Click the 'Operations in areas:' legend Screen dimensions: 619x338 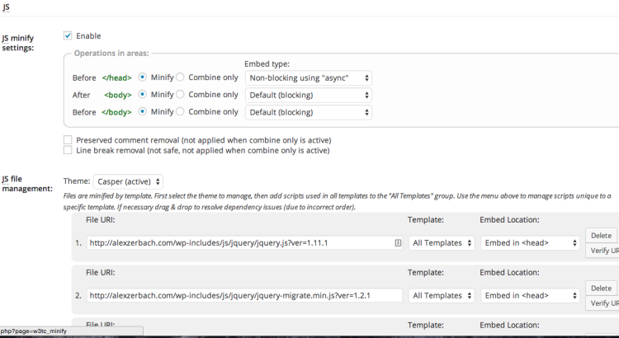tap(111, 54)
